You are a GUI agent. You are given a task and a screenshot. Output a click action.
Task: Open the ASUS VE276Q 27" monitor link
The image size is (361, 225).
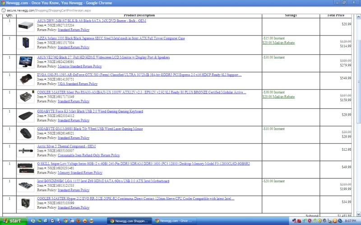click(x=103, y=57)
